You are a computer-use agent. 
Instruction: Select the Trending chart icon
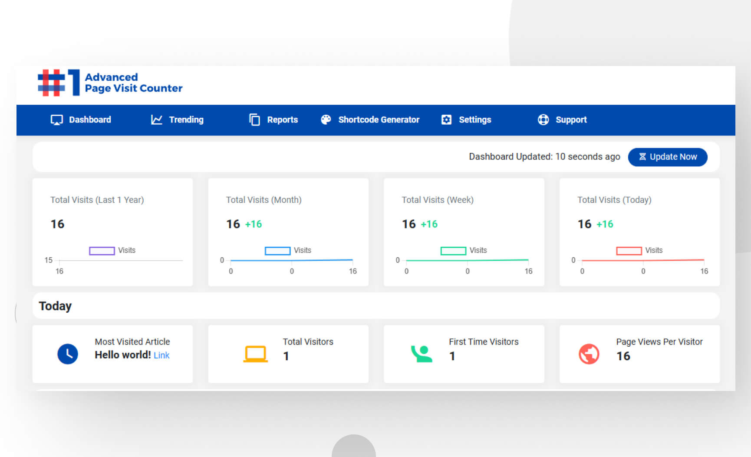point(156,119)
